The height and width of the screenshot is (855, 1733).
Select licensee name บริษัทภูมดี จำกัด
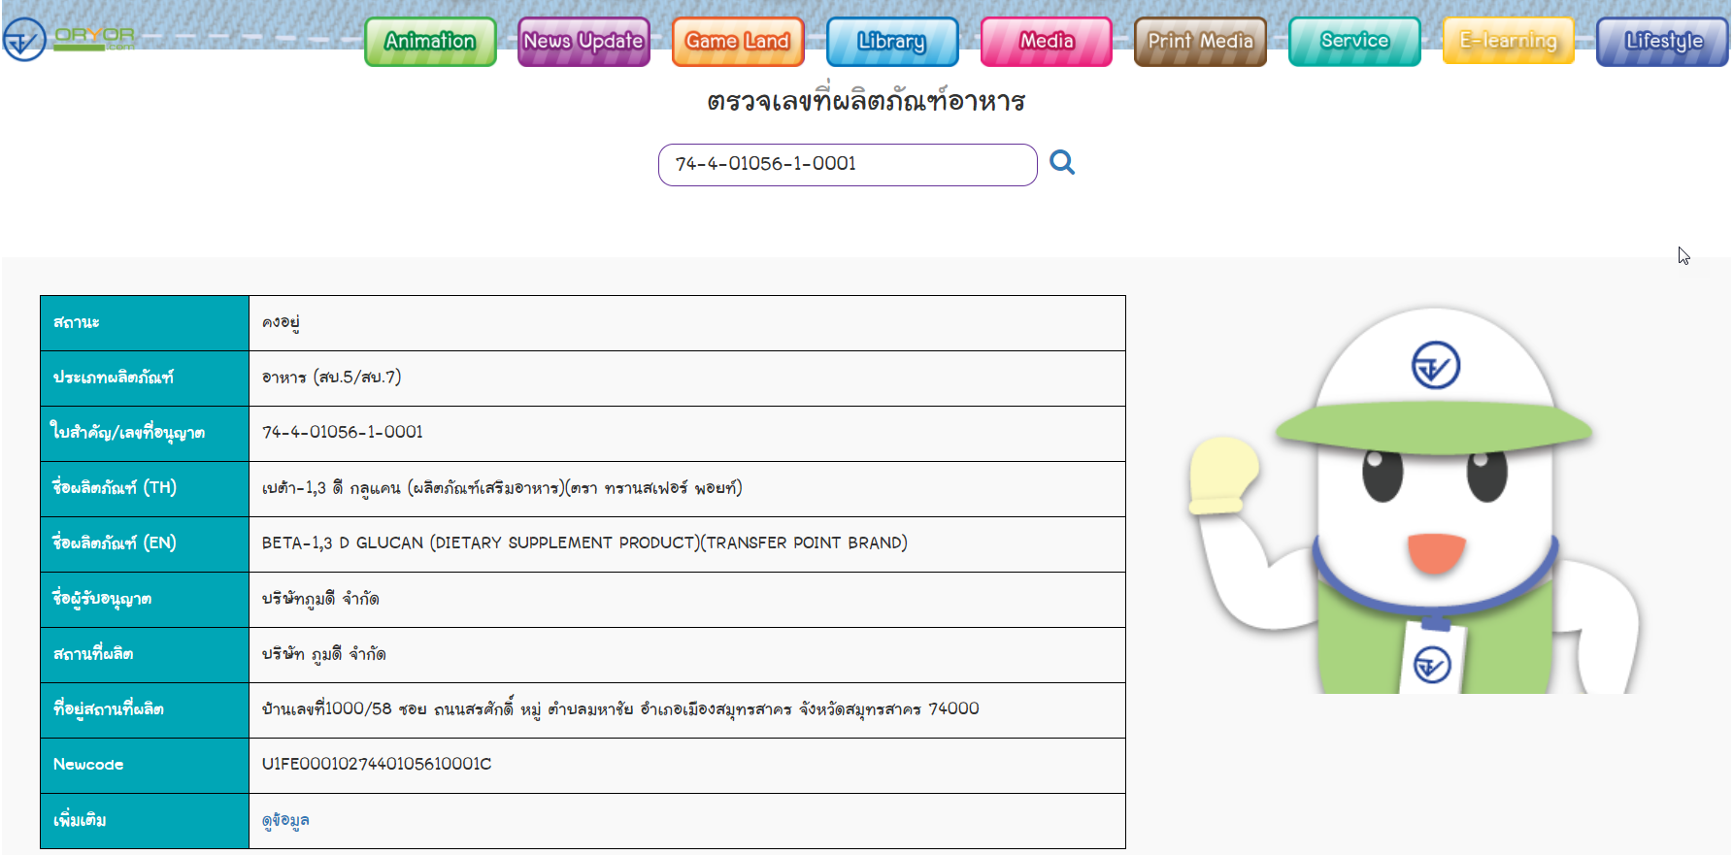tap(320, 599)
